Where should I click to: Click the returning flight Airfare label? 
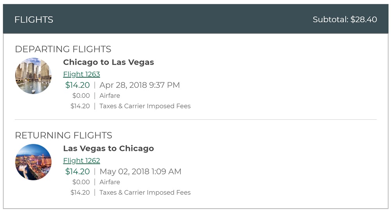(x=109, y=182)
